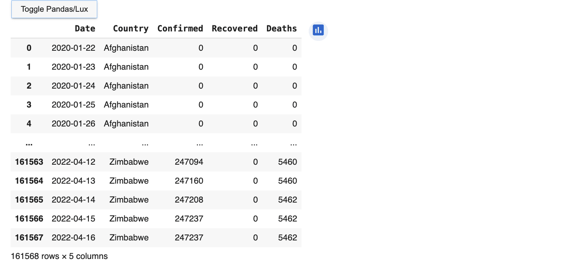Viewport: 567px width, 262px height.
Task: Click the last Zimbabwe row dated 2022-04-16
Action: click(129, 237)
